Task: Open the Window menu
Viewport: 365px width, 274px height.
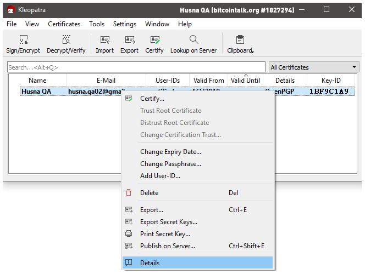Action: pos(157,24)
